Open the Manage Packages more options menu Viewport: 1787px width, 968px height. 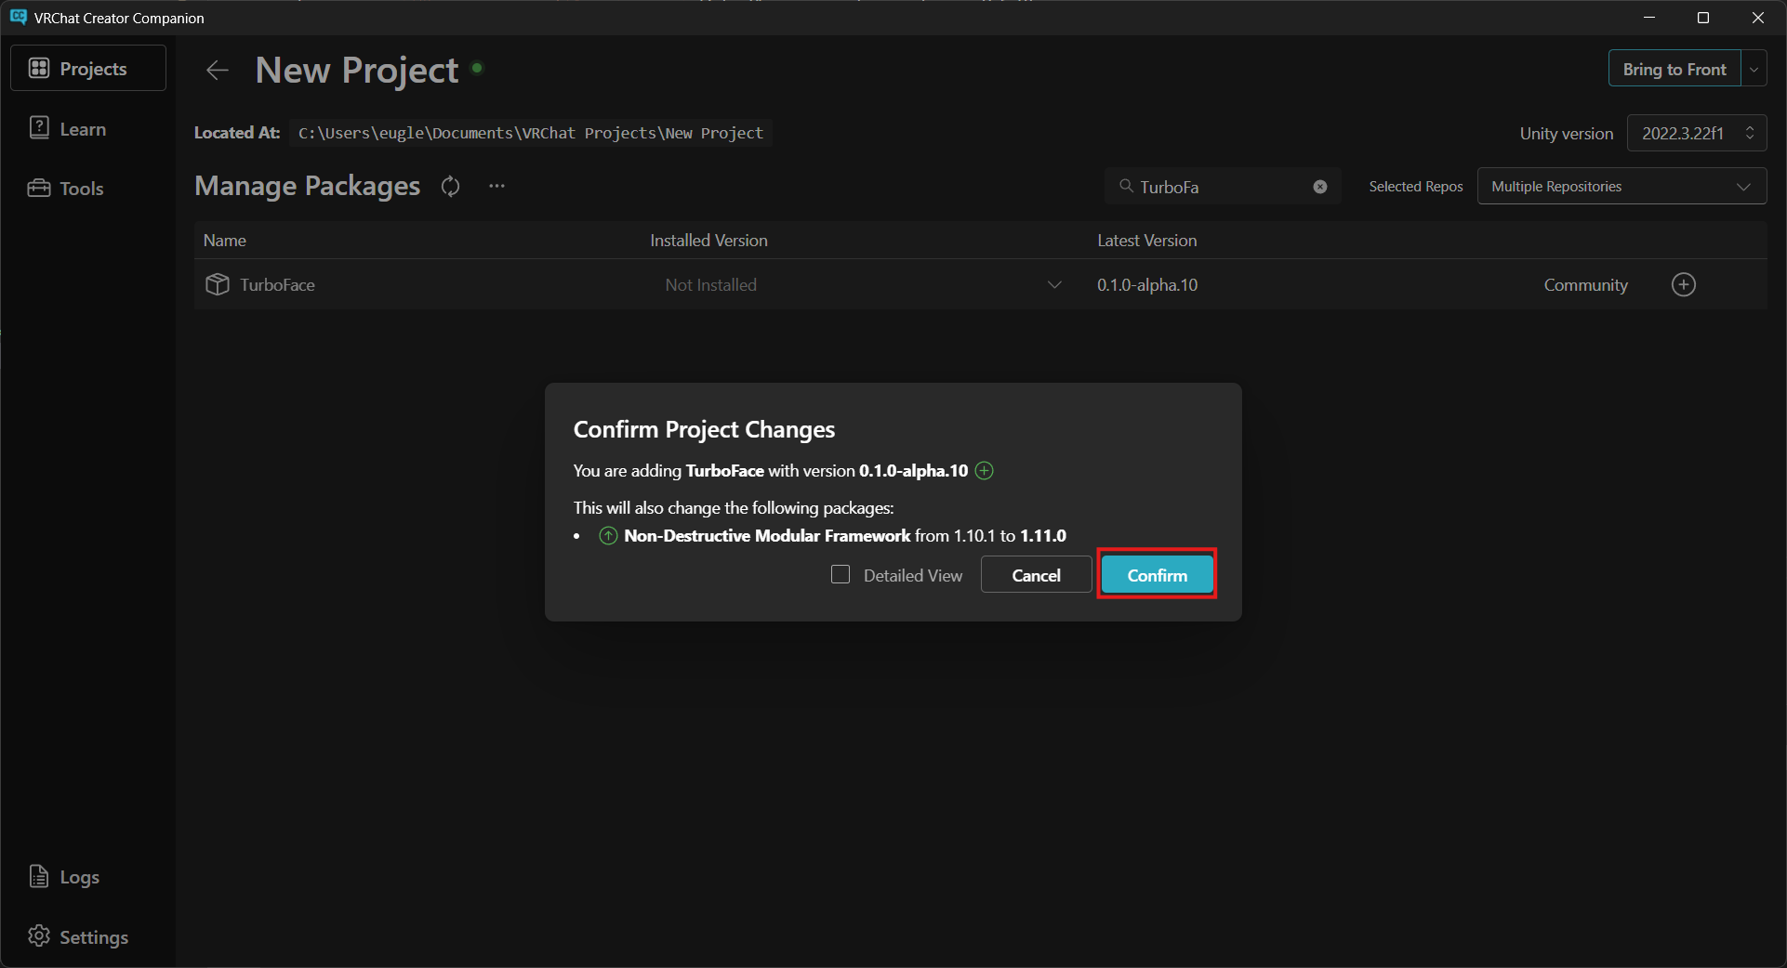click(x=497, y=186)
